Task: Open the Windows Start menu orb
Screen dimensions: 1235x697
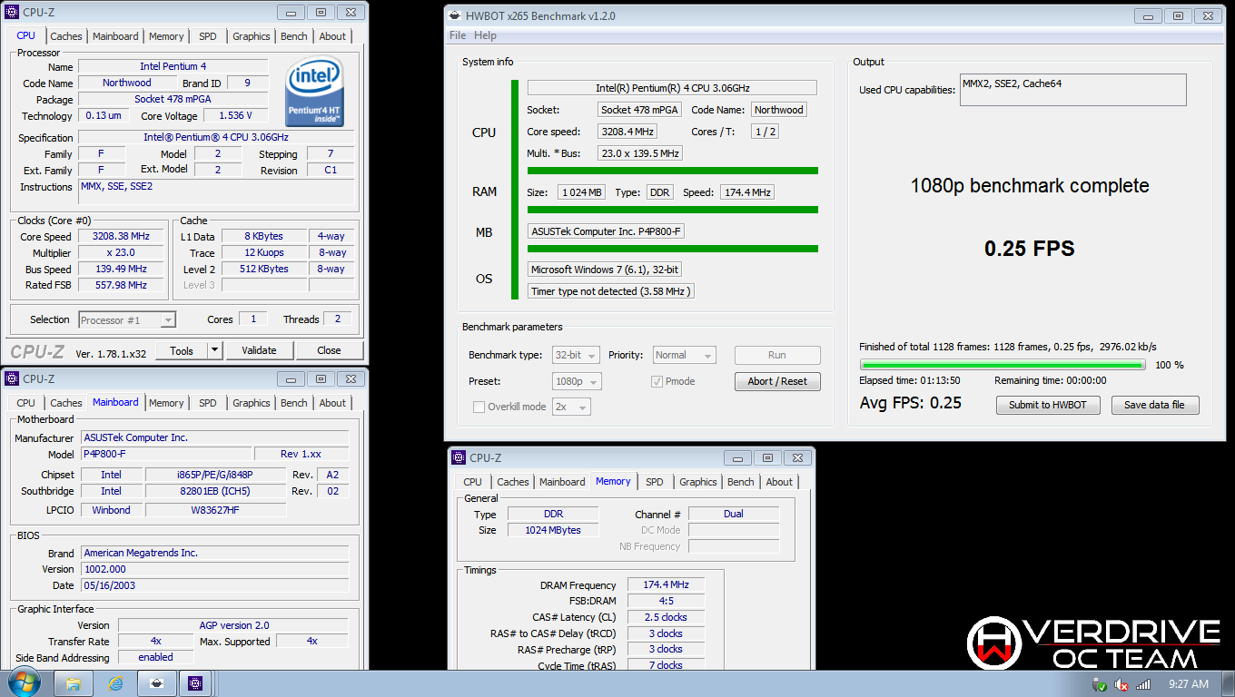Action: (24, 682)
